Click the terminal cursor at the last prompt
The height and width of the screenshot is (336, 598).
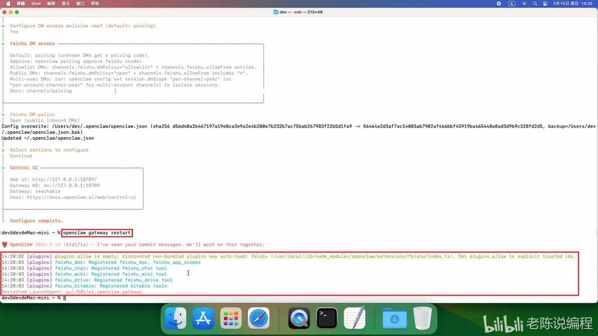(x=65, y=298)
